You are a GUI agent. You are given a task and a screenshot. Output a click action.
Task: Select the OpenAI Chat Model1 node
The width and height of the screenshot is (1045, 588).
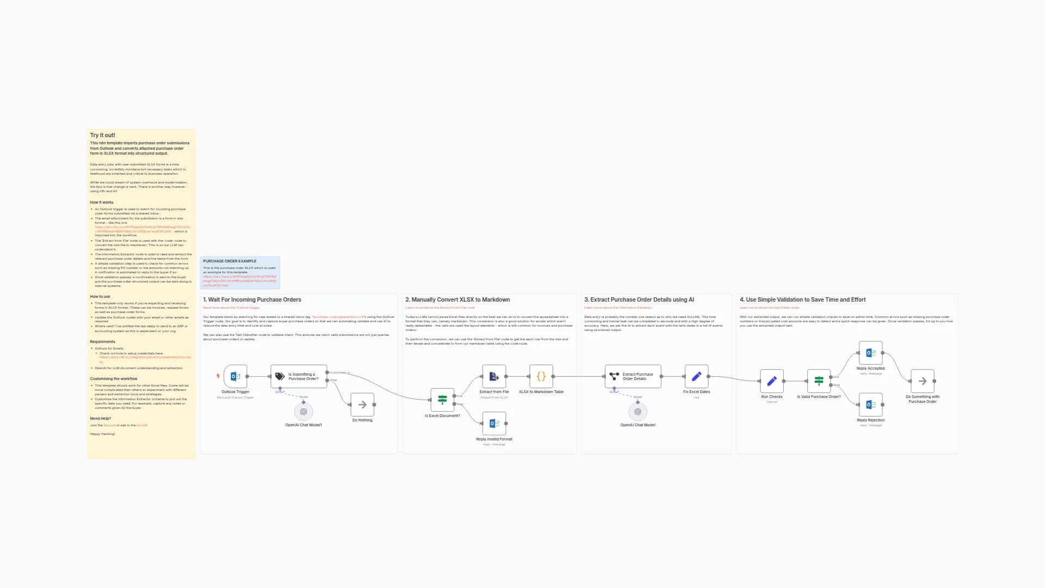(x=304, y=412)
